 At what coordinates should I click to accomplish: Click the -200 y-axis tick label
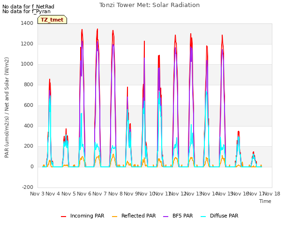point(28,187)
